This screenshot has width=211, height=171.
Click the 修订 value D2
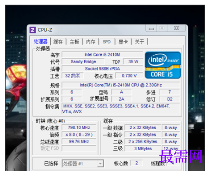click(x=170, y=99)
